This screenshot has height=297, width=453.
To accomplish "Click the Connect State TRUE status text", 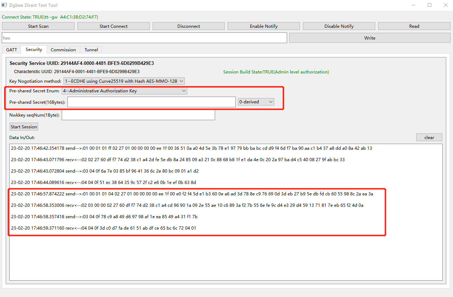I will click(50, 17).
